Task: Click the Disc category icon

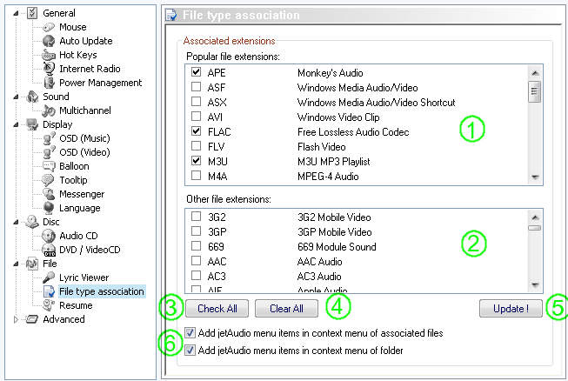Action: point(32,222)
